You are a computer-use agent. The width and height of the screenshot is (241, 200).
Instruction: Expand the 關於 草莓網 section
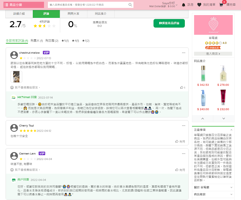pos(213,188)
